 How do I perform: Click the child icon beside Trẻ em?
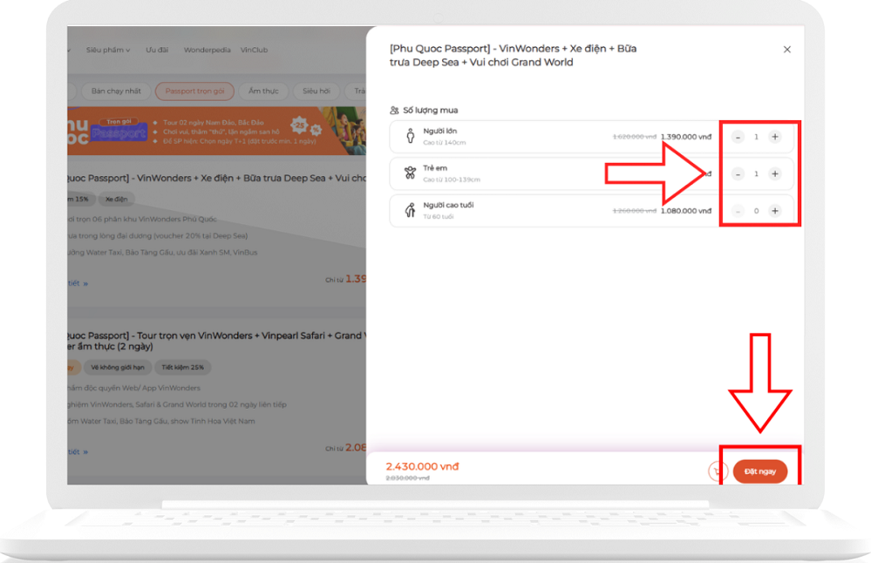(x=410, y=173)
